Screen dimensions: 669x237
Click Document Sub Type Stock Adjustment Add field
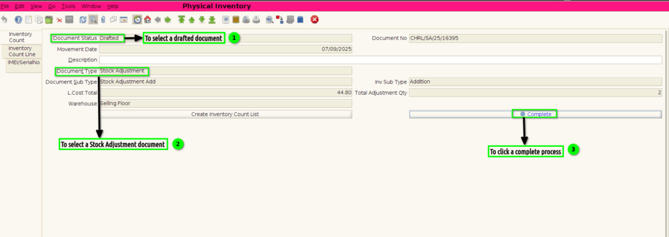coord(225,82)
